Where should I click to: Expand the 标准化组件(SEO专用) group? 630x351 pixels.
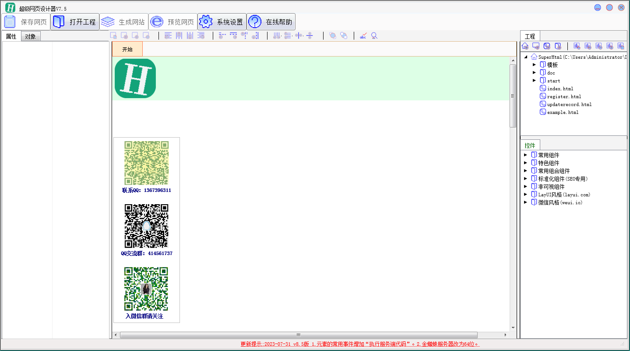click(526, 178)
